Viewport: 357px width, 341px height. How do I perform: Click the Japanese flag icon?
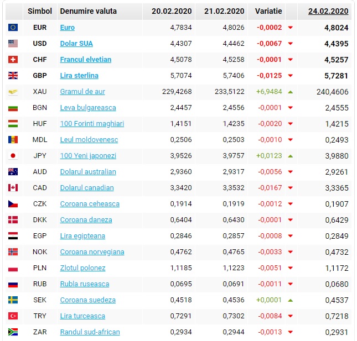pyautogui.click(x=13, y=156)
